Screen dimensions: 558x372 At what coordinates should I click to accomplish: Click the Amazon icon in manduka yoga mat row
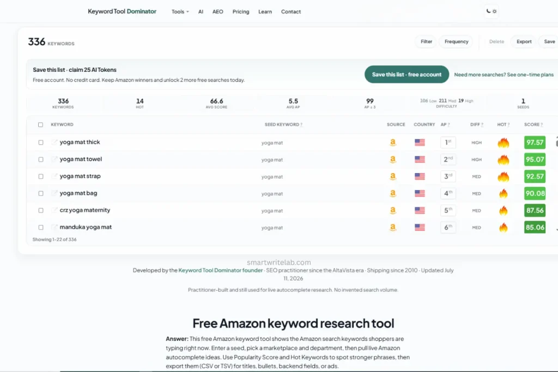[393, 228]
